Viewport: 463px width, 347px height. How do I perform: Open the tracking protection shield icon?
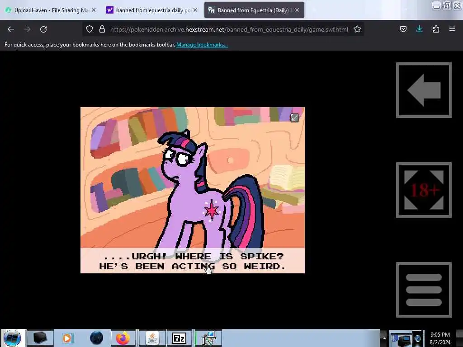90,29
